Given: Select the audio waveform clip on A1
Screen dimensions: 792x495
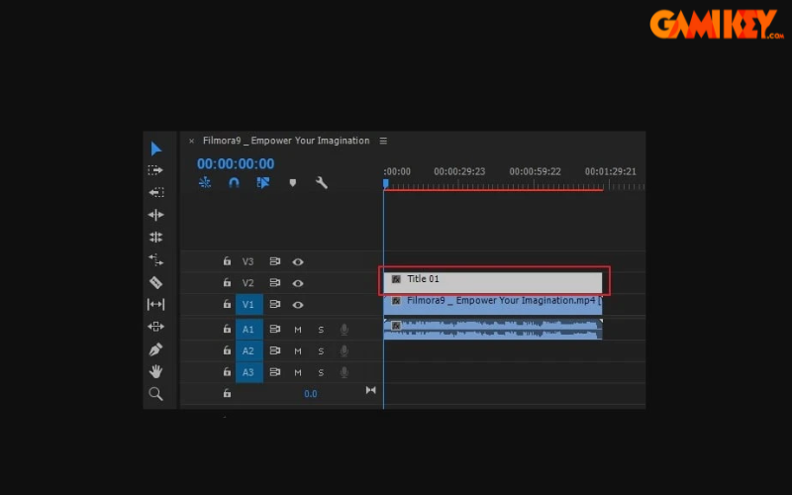Looking at the screenshot, I should pos(492,330).
